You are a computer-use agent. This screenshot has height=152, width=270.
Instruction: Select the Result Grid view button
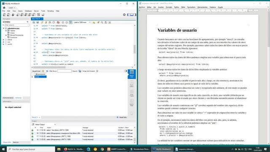click(132, 74)
